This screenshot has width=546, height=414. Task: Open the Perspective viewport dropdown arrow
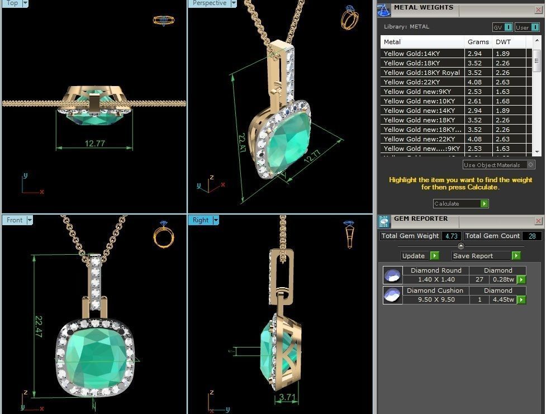click(x=234, y=3)
